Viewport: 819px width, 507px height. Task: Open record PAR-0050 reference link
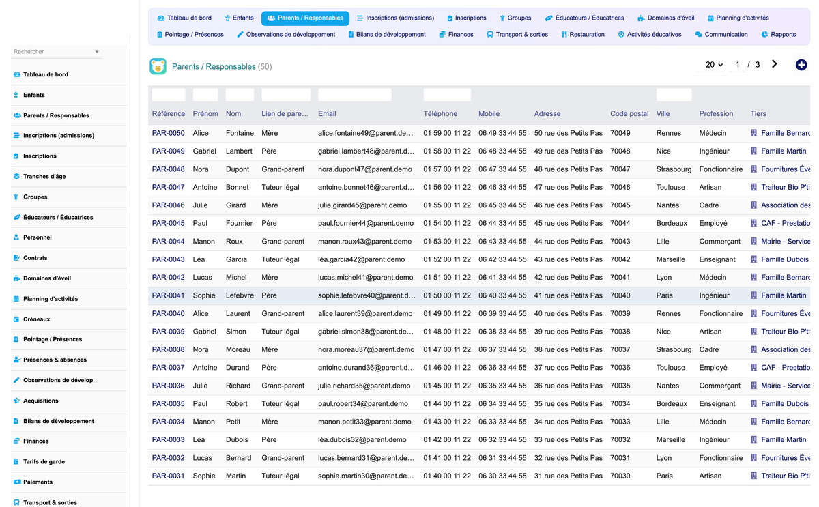click(168, 133)
